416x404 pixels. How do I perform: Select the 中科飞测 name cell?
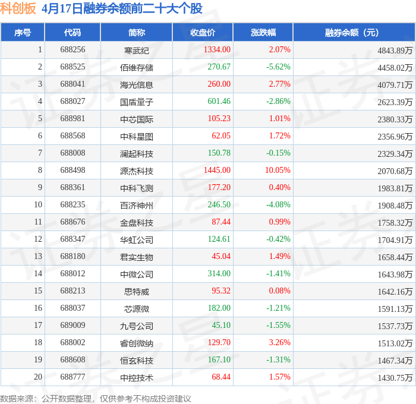click(x=137, y=188)
